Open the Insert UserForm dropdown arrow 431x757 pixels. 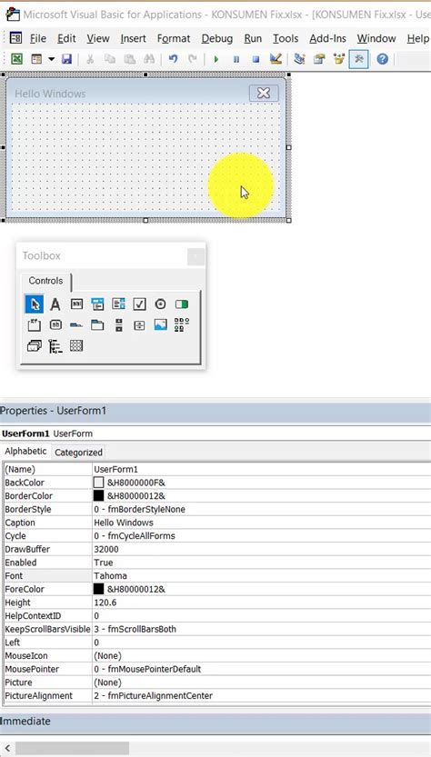coord(51,59)
